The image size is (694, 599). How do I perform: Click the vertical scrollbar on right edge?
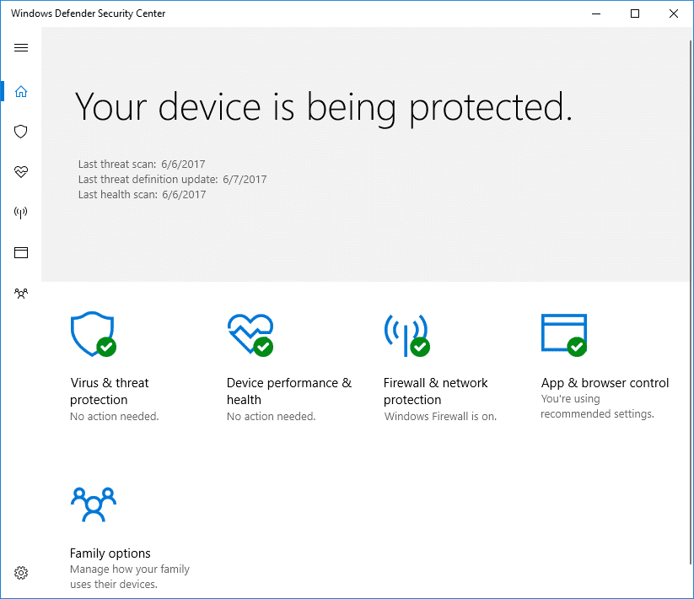point(691,302)
